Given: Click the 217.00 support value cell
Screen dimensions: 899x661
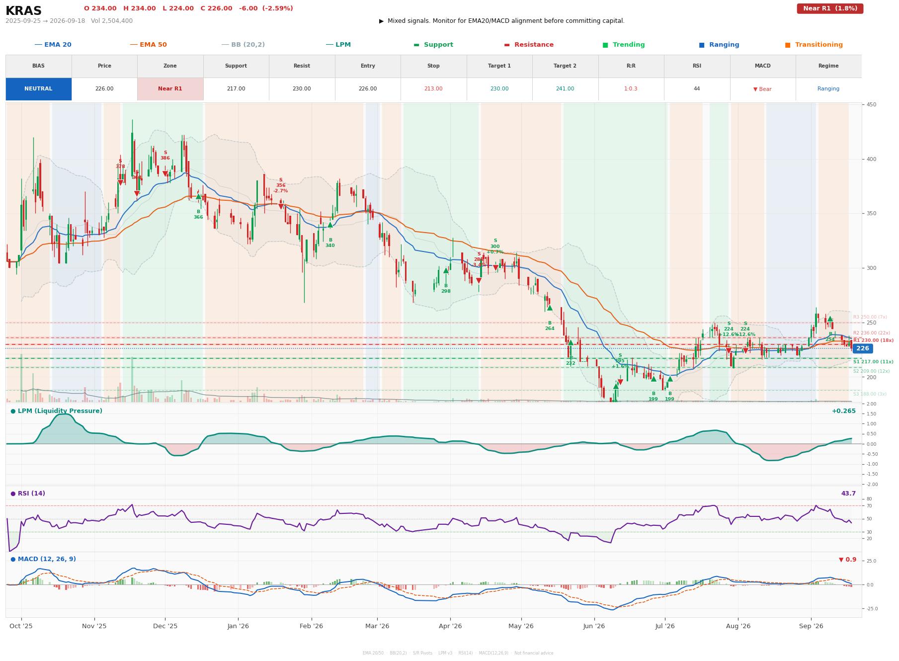Looking at the screenshot, I should point(236,89).
